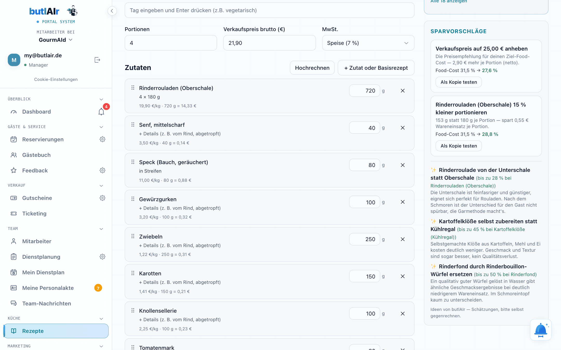The height and width of the screenshot is (350, 561).
Task: Remove Rinderrouladen (Oberschale) ingredient
Action: 403,91
